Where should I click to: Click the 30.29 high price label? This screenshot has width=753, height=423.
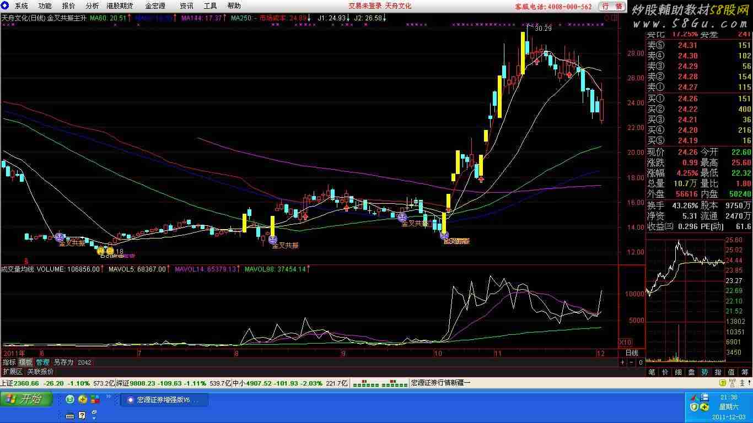543,29
